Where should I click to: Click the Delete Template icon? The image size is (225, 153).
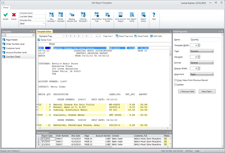click(61, 15)
